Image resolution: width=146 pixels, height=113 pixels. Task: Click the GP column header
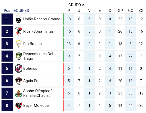tap(120, 11)
